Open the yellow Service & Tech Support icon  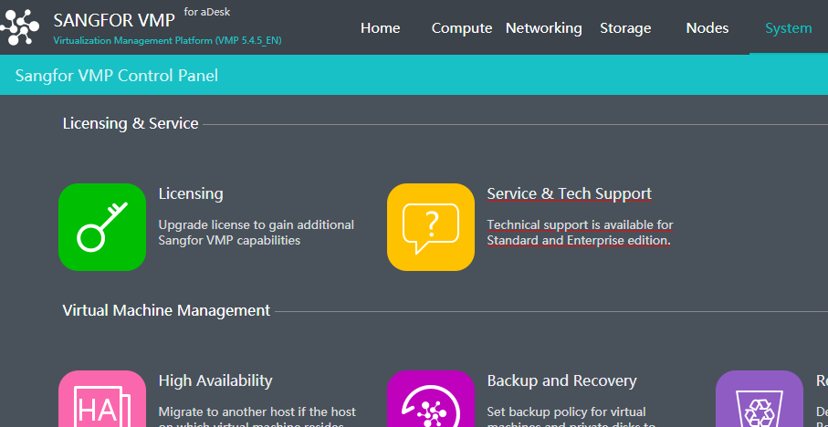[x=430, y=227]
